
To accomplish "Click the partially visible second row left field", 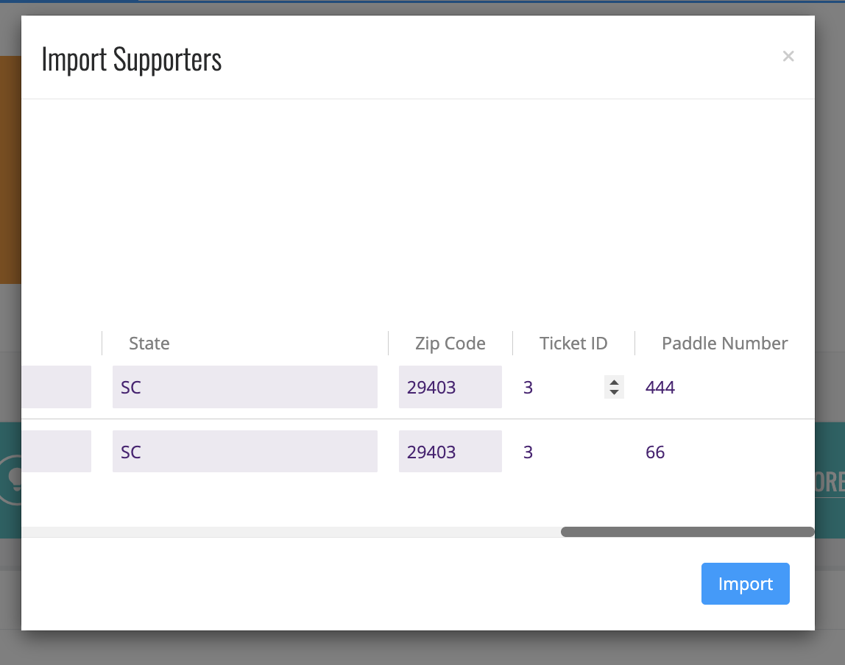I will coord(56,451).
